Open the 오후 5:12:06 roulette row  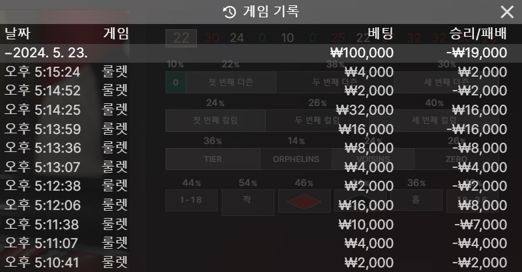tap(261, 205)
